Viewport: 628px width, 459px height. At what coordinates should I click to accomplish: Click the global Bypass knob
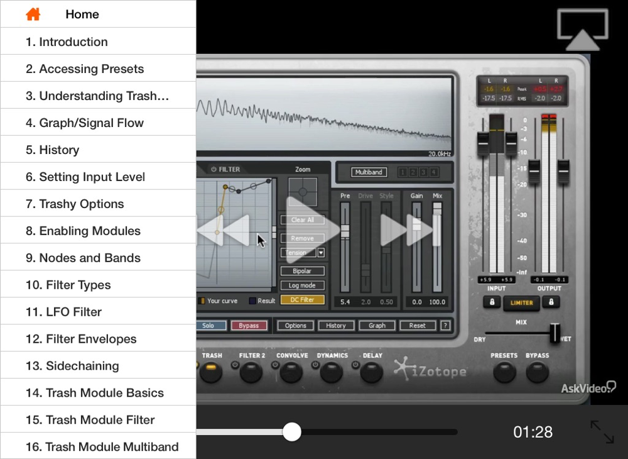click(537, 372)
